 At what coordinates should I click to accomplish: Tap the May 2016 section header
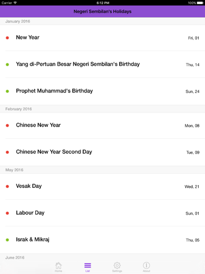(102, 170)
